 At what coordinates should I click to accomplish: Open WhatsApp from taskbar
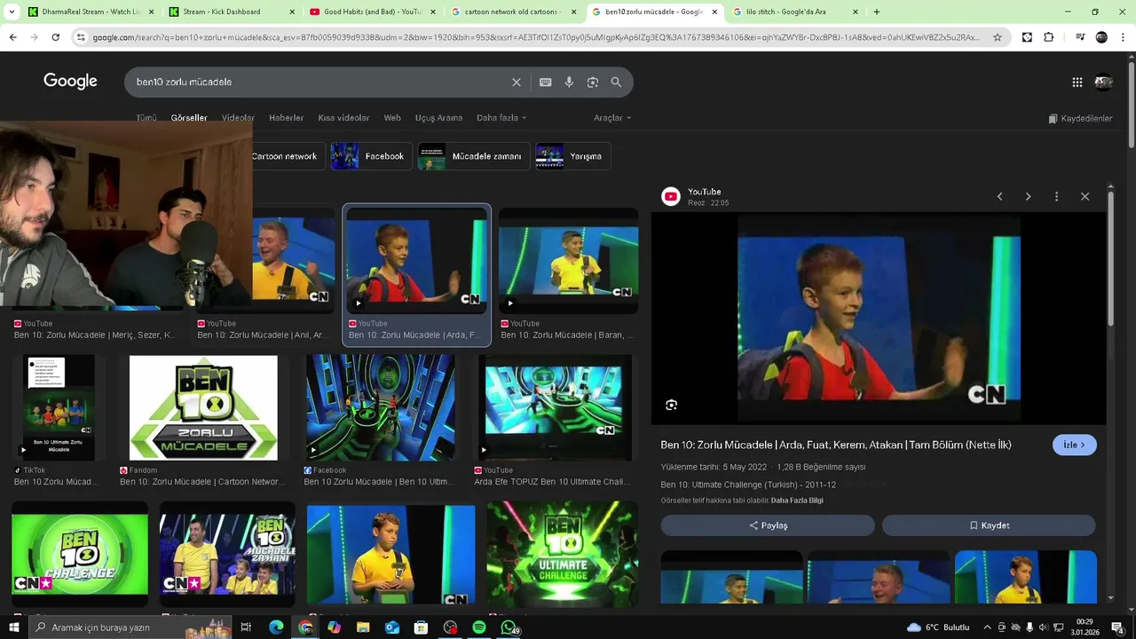pyautogui.click(x=509, y=627)
